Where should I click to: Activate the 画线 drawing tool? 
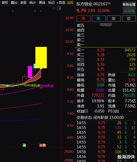pos(42,2)
